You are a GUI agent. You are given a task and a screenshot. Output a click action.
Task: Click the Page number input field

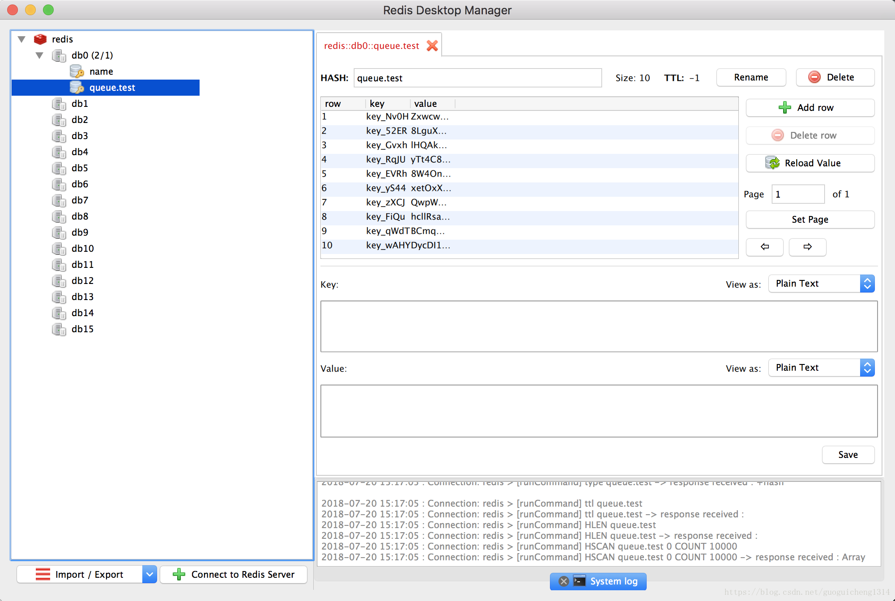[798, 194]
